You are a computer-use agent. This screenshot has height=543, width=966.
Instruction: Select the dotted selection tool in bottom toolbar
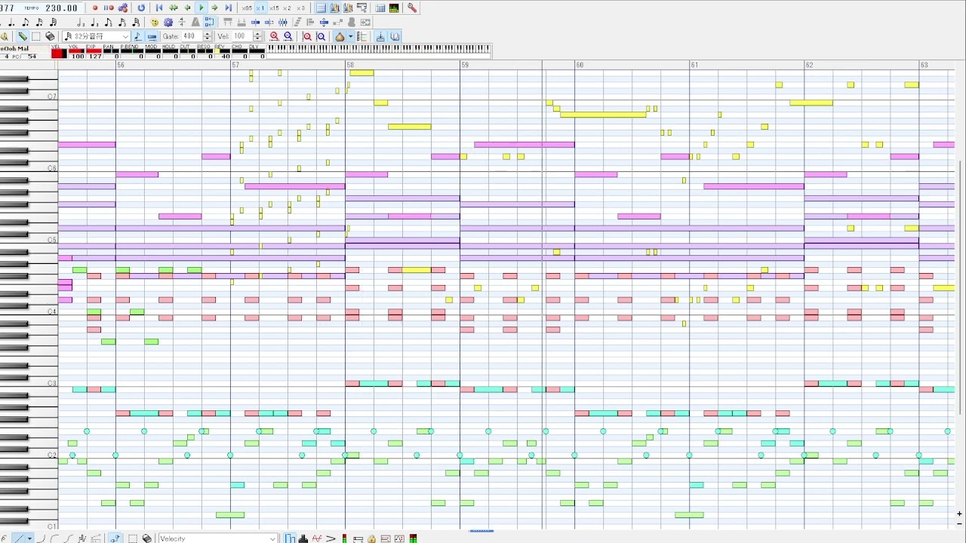(133, 538)
